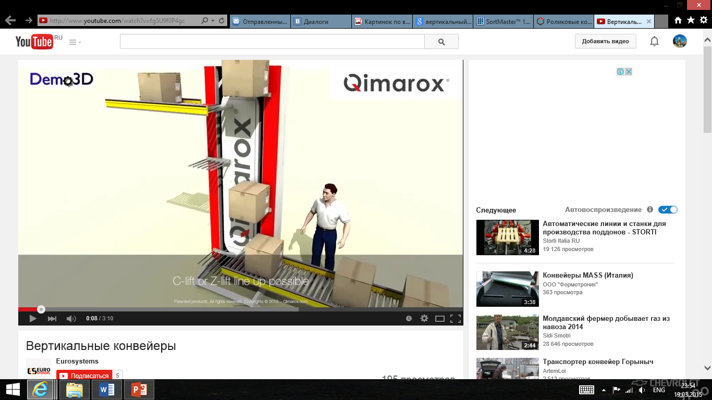Show hidden tray icons
The height and width of the screenshot is (400, 712).
pyautogui.click(x=604, y=390)
